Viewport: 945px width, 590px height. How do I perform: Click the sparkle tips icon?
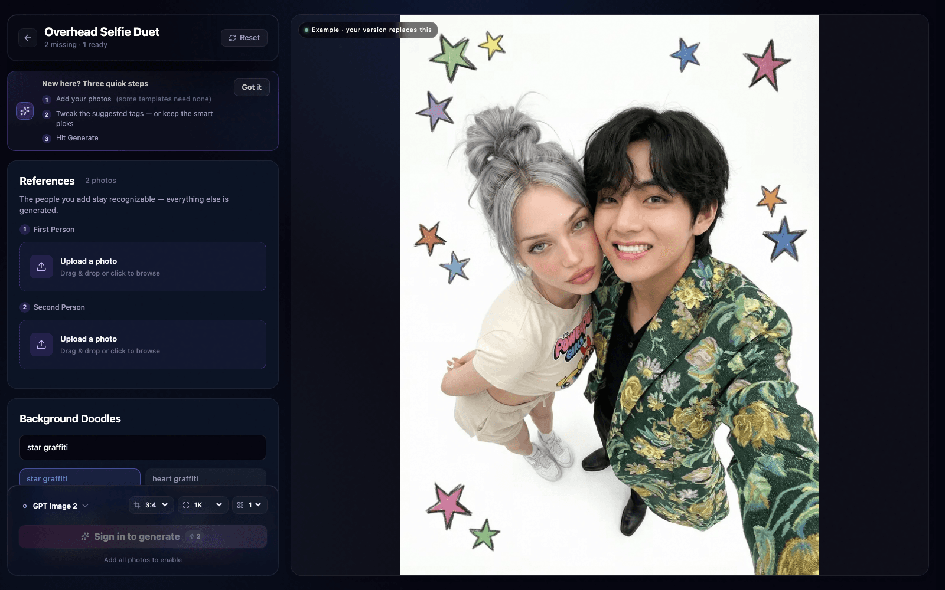click(25, 111)
